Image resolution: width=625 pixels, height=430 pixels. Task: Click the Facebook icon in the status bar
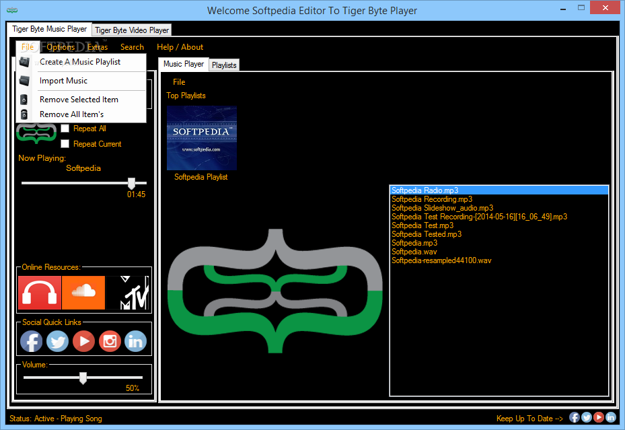click(x=575, y=417)
